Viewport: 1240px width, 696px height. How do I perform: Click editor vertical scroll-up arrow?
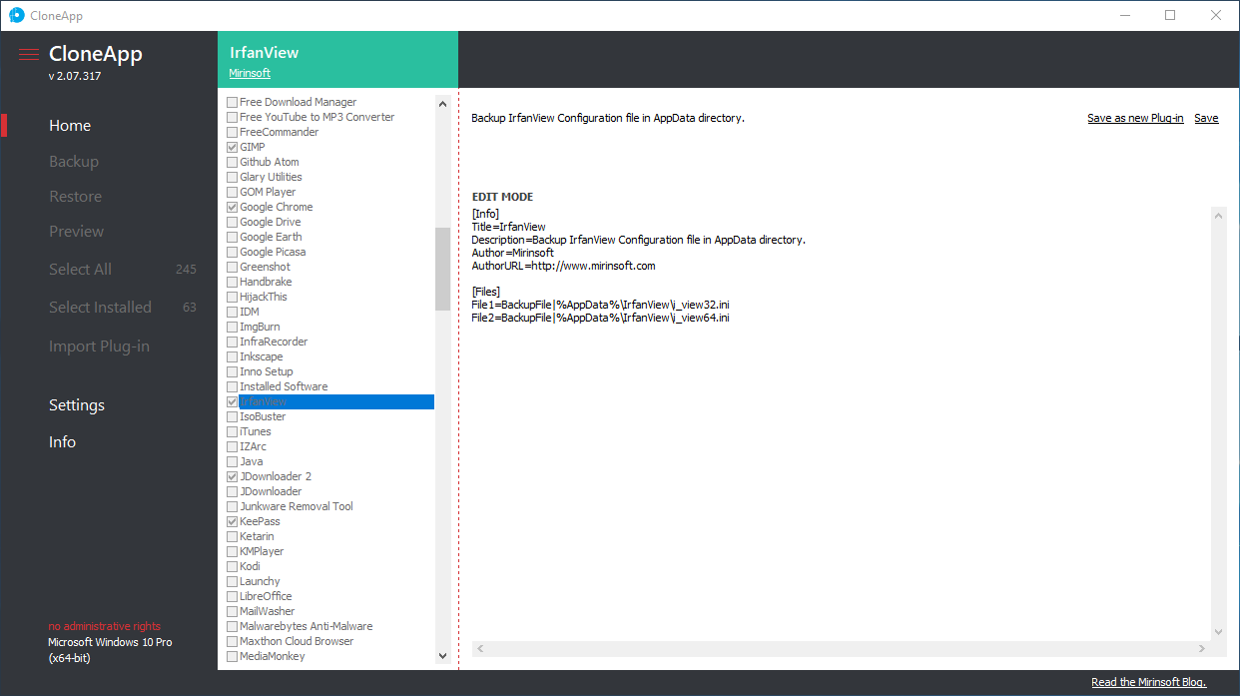tap(1218, 215)
